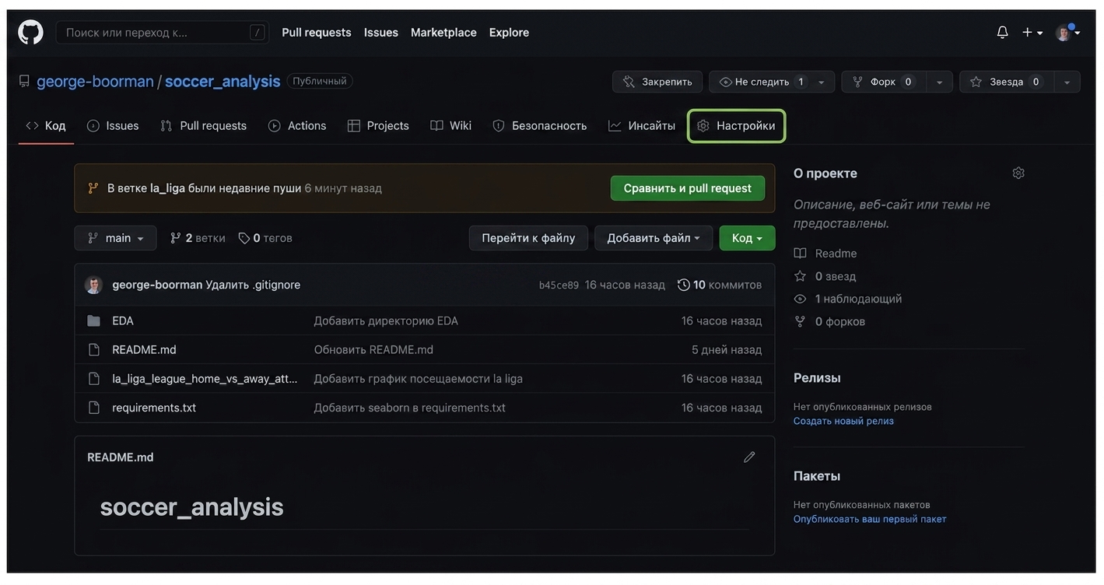1104x585 pixels.
Task: Open Pull requests in the top navigation
Action: [317, 32]
